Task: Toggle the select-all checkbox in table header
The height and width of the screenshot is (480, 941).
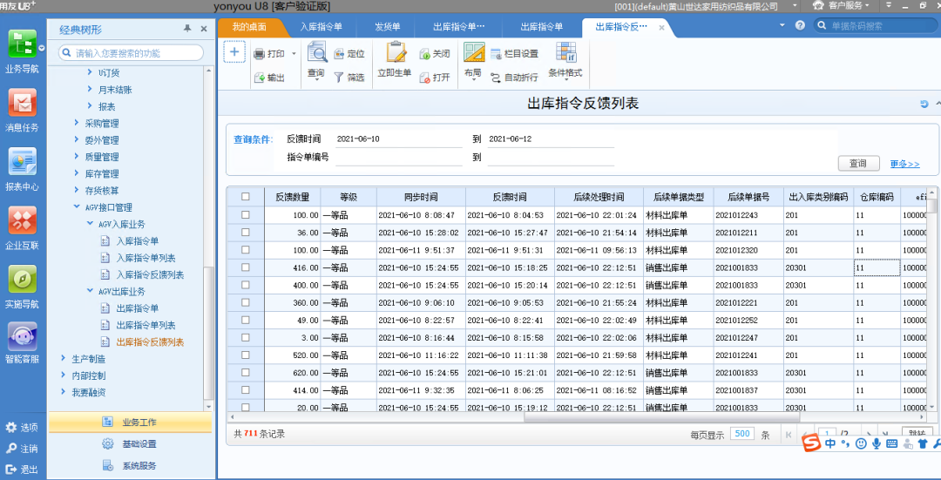Action: pyautogui.click(x=245, y=197)
